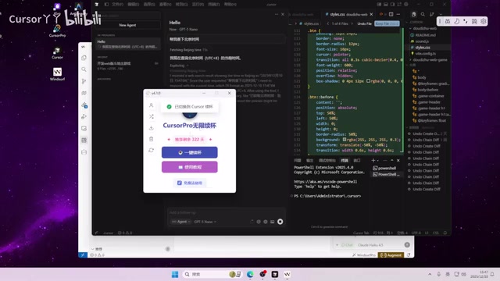Click New Agent in the Cursor window
This screenshot has height=281, width=500.
[x=127, y=25]
